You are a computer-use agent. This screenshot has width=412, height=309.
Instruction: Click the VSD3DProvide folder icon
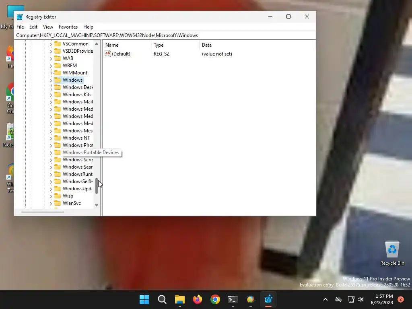tap(58, 51)
